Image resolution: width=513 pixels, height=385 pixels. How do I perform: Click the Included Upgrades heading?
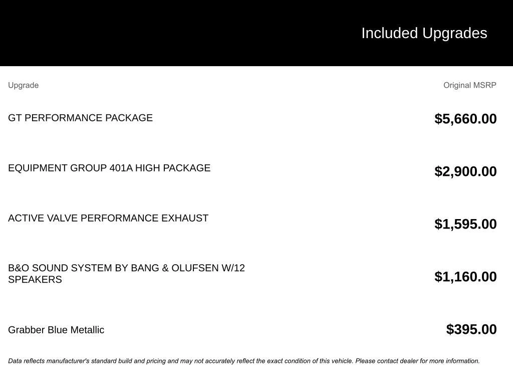tap(424, 33)
